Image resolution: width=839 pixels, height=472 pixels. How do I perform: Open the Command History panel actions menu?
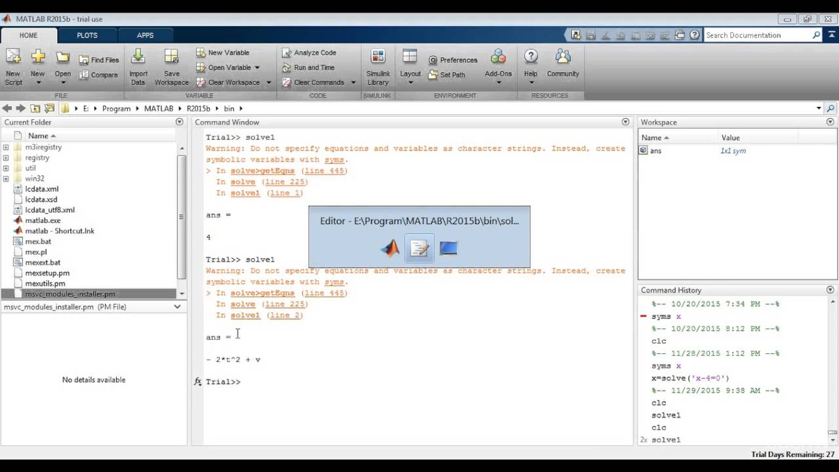[830, 290]
